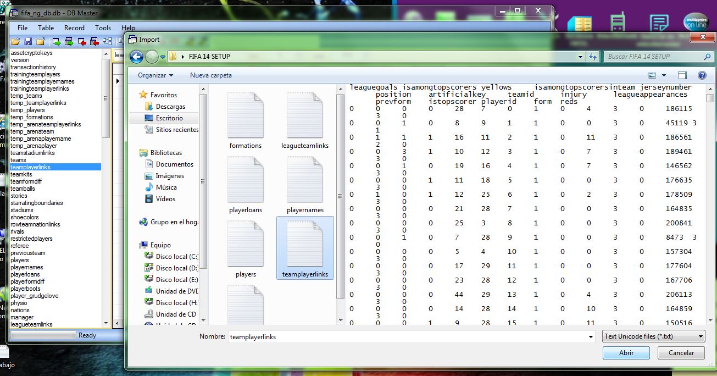Image resolution: width=717 pixels, height=376 pixels.
Task: Click the floppy disk save icon
Action: (x=27, y=41)
